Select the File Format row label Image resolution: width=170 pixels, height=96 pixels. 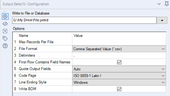pyautogui.click(x=28, y=49)
